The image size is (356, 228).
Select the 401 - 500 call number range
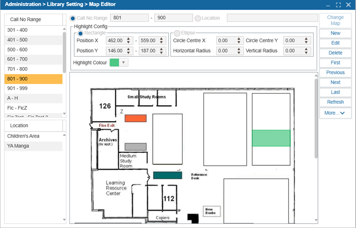33,40
